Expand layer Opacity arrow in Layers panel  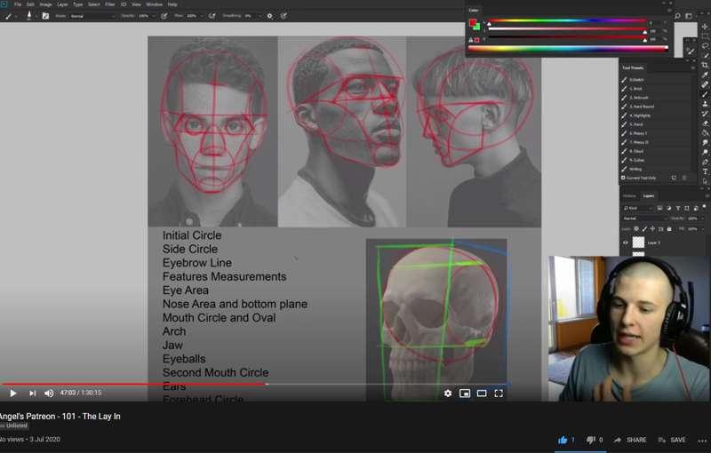point(702,219)
